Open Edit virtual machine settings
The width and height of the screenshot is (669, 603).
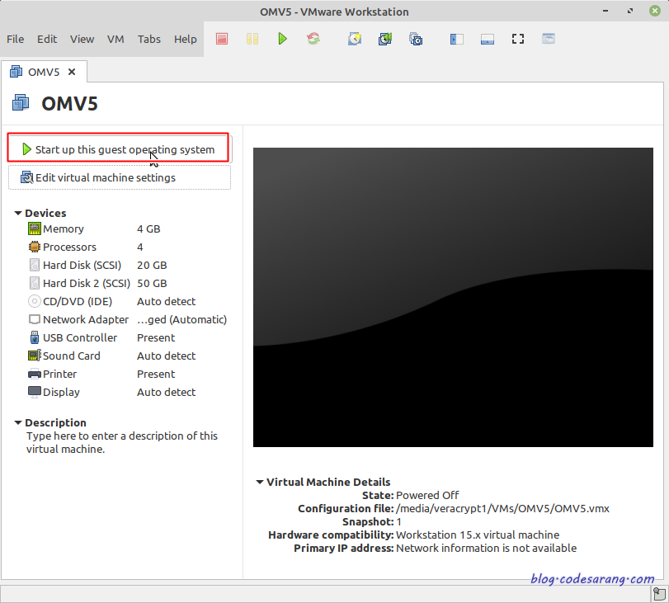coord(120,177)
